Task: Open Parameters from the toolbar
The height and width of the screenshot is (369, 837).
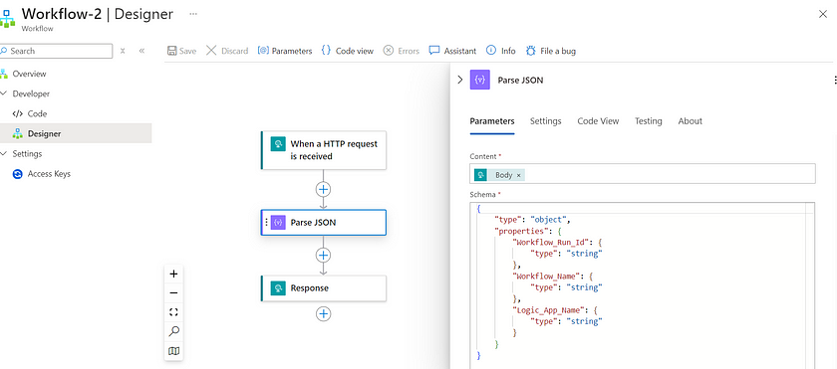Action: tap(285, 51)
